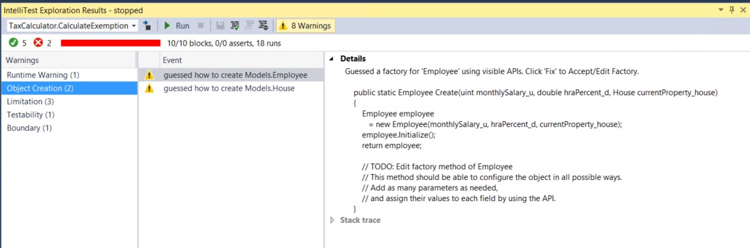This screenshot has height=248, width=750.
Task: Click the Auto Hide pin icon
Action: 731,9
